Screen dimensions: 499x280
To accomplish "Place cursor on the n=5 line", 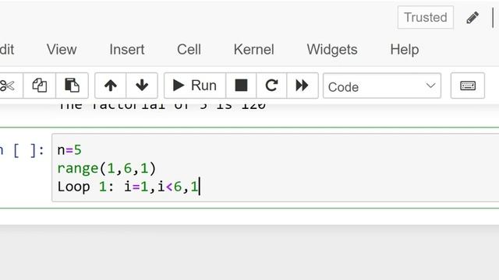I will pyautogui.click(x=69, y=150).
